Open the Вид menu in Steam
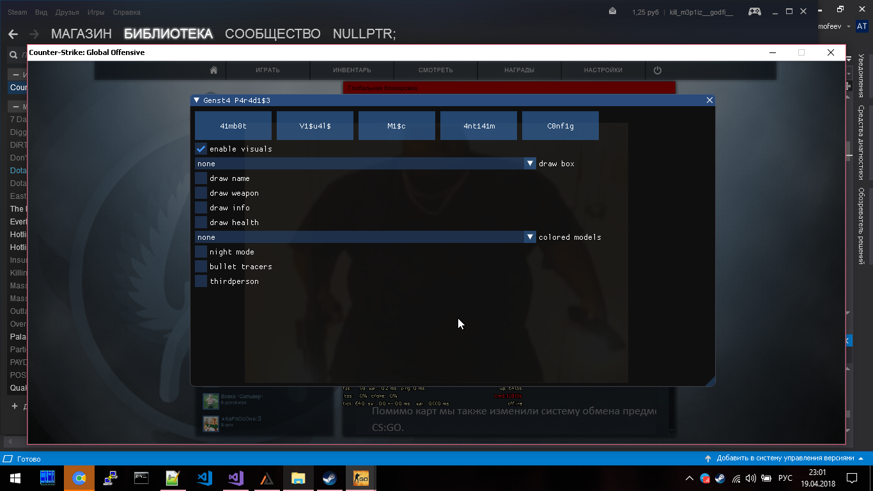This screenshot has height=491, width=873. coord(42,12)
